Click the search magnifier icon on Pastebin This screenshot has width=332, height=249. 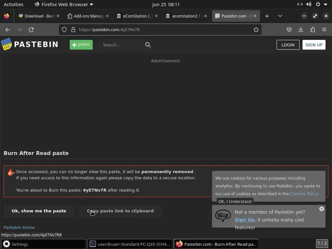(148, 45)
